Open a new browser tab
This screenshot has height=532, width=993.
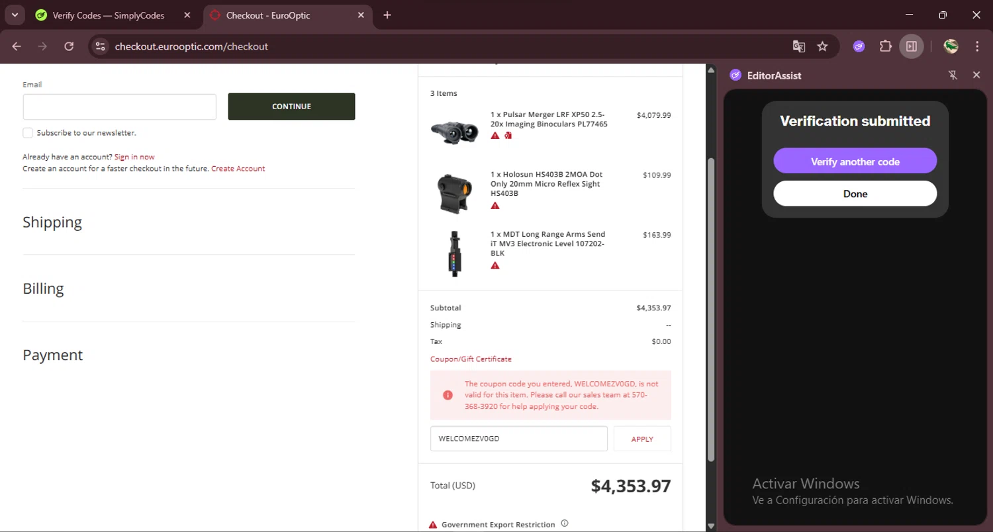(387, 15)
